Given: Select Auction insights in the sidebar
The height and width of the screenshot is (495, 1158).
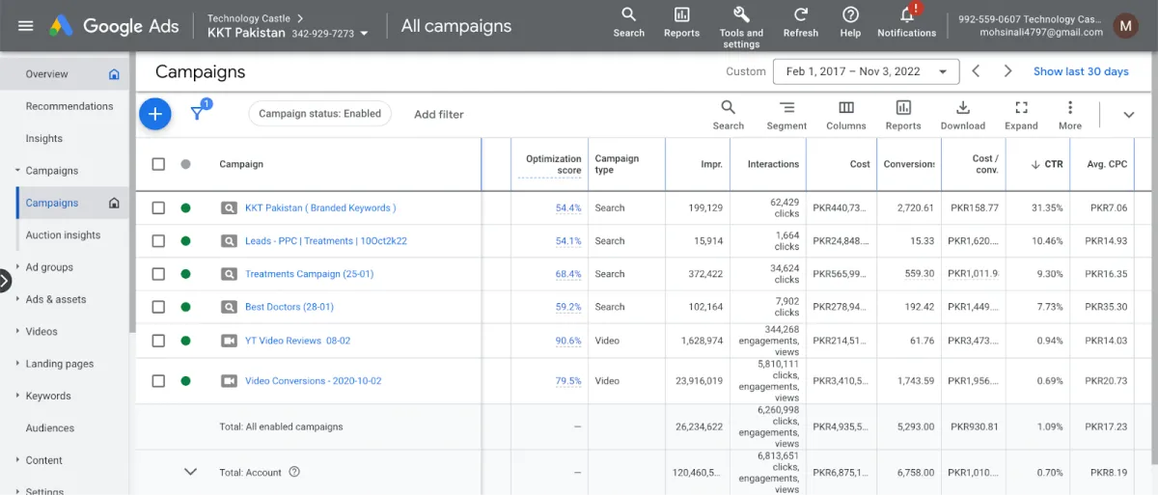Looking at the screenshot, I should coord(64,235).
